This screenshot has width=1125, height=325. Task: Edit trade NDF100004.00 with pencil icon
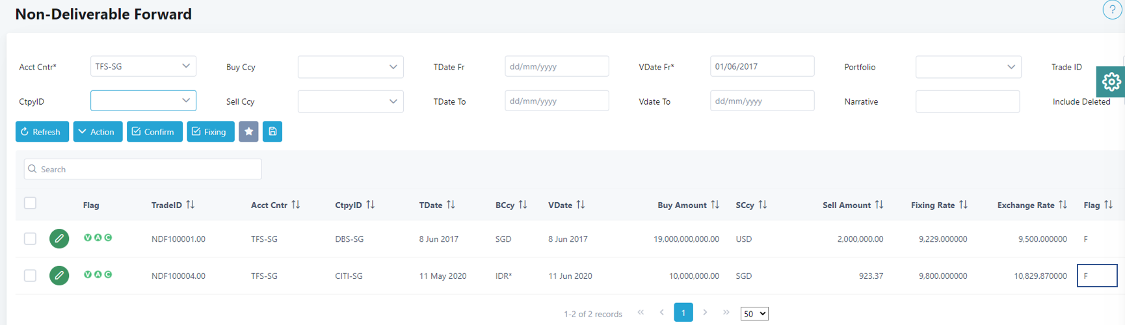point(59,276)
